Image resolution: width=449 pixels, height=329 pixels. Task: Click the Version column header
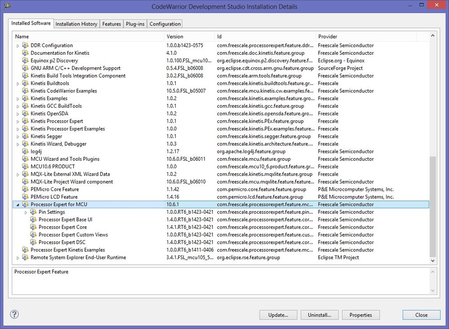click(175, 36)
